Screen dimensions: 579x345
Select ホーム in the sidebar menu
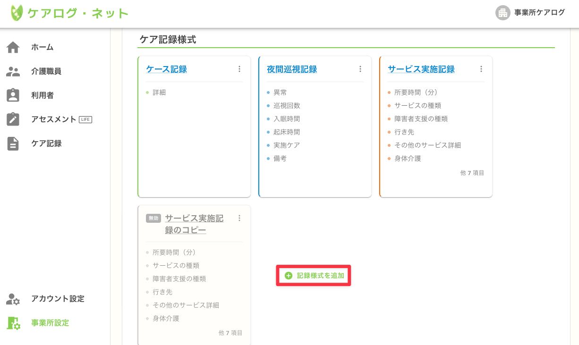pyautogui.click(x=42, y=47)
